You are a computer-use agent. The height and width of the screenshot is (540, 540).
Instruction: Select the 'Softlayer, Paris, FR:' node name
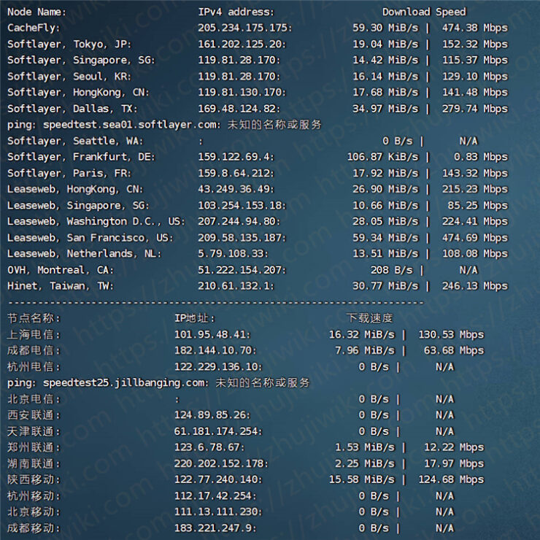pos(69,173)
